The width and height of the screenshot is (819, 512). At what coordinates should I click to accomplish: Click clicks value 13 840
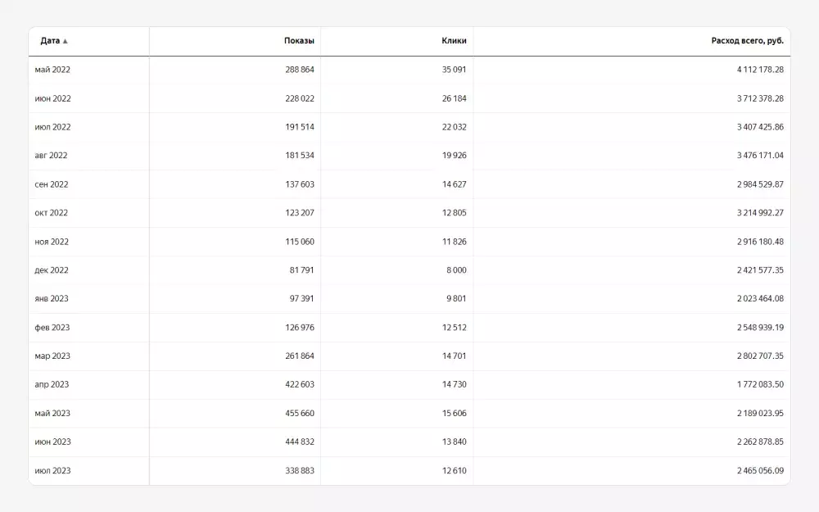[x=454, y=442]
